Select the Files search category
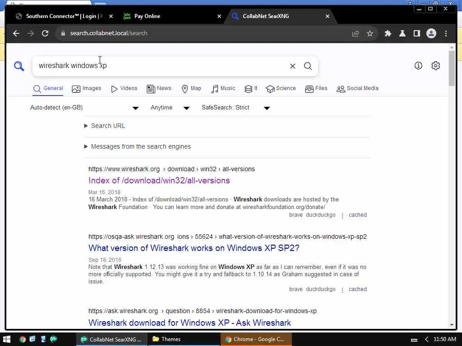Image resolution: width=462 pixels, height=346 pixels. 316,89
